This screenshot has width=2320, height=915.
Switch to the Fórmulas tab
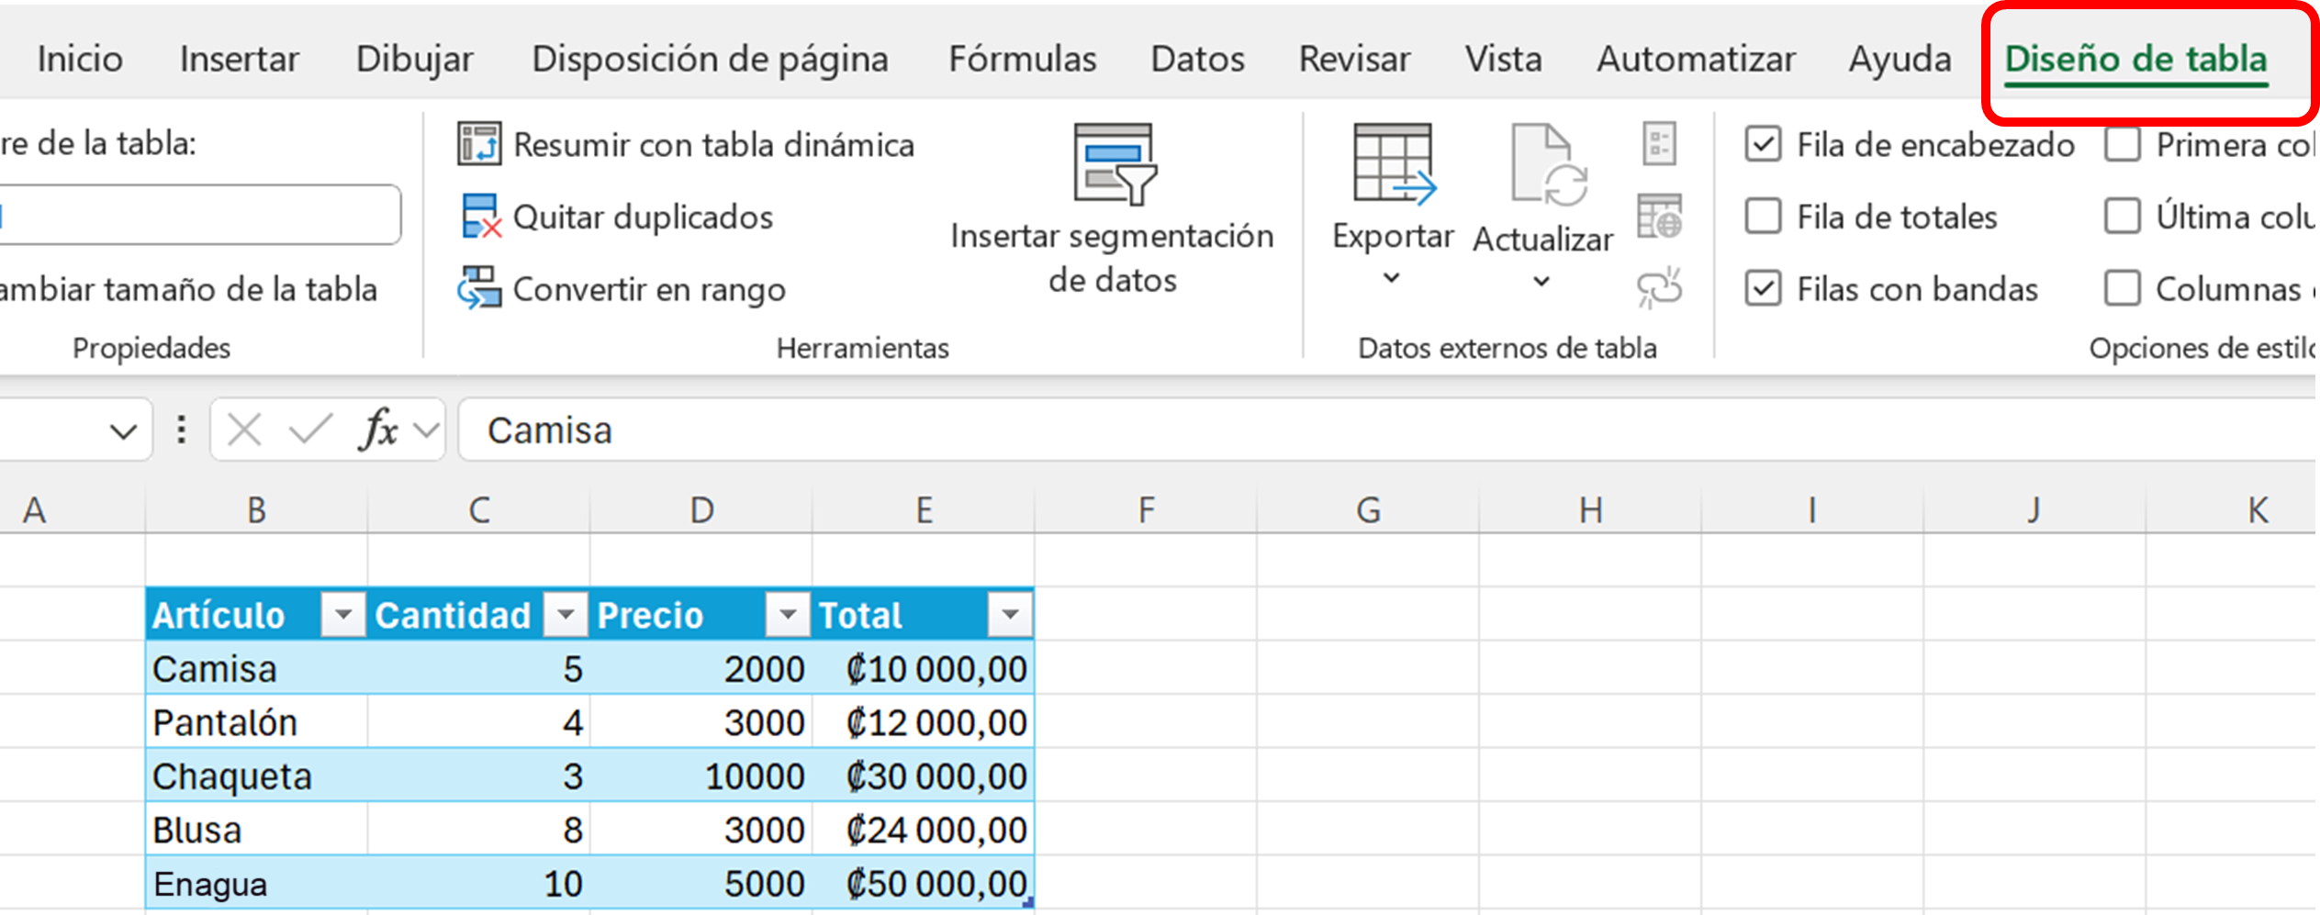[x=1022, y=59]
